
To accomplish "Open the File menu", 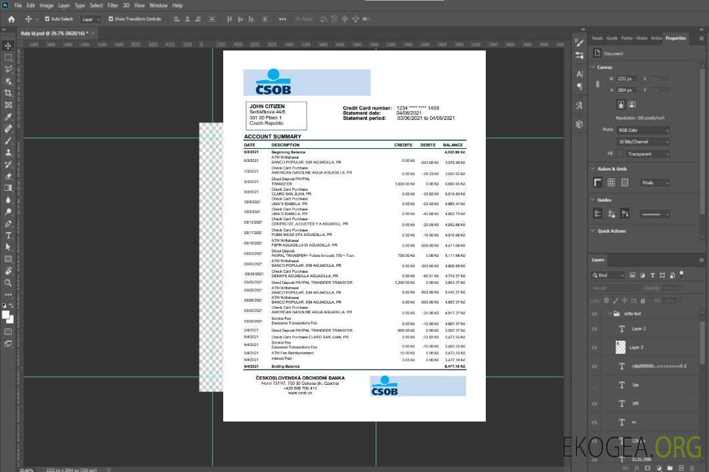I will click(18, 5).
